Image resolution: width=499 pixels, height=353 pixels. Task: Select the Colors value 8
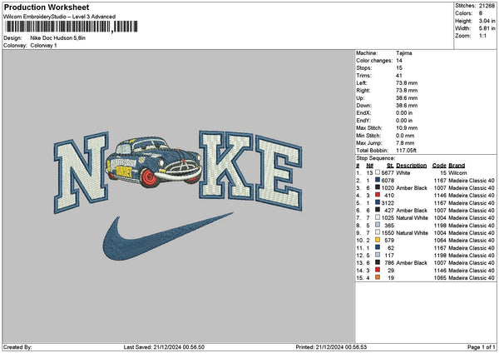tap(481, 13)
